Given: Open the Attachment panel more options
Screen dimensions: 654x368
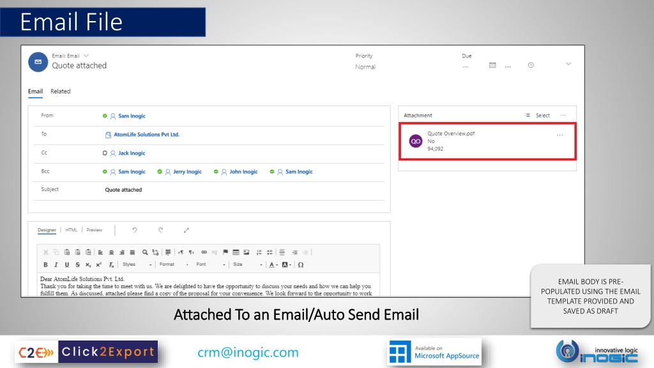Looking at the screenshot, I should pos(563,115).
